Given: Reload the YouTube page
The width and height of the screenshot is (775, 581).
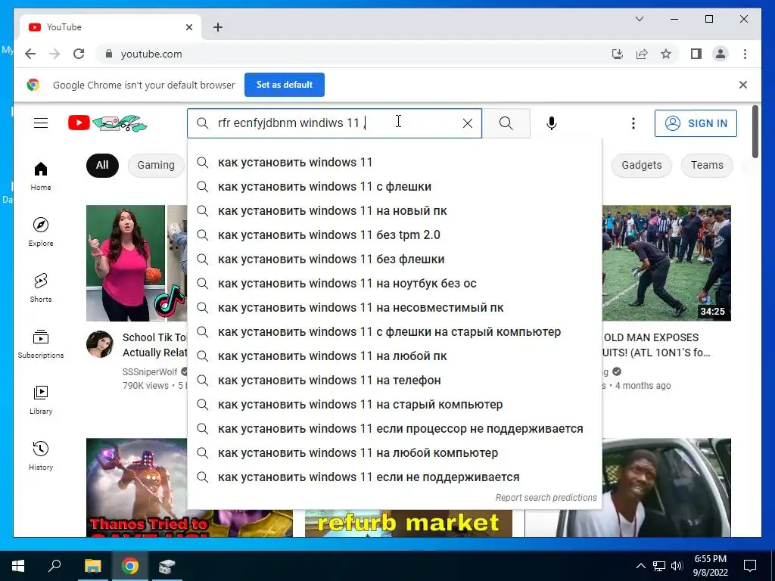Looking at the screenshot, I should tap(79, 54).
